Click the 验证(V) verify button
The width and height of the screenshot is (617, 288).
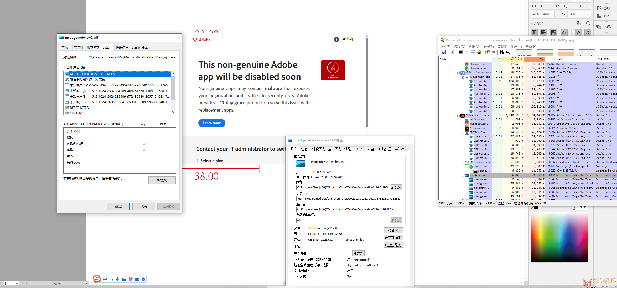point(393,230)
